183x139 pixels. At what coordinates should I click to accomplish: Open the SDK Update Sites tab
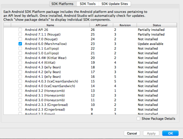click(x=115, y=4)
